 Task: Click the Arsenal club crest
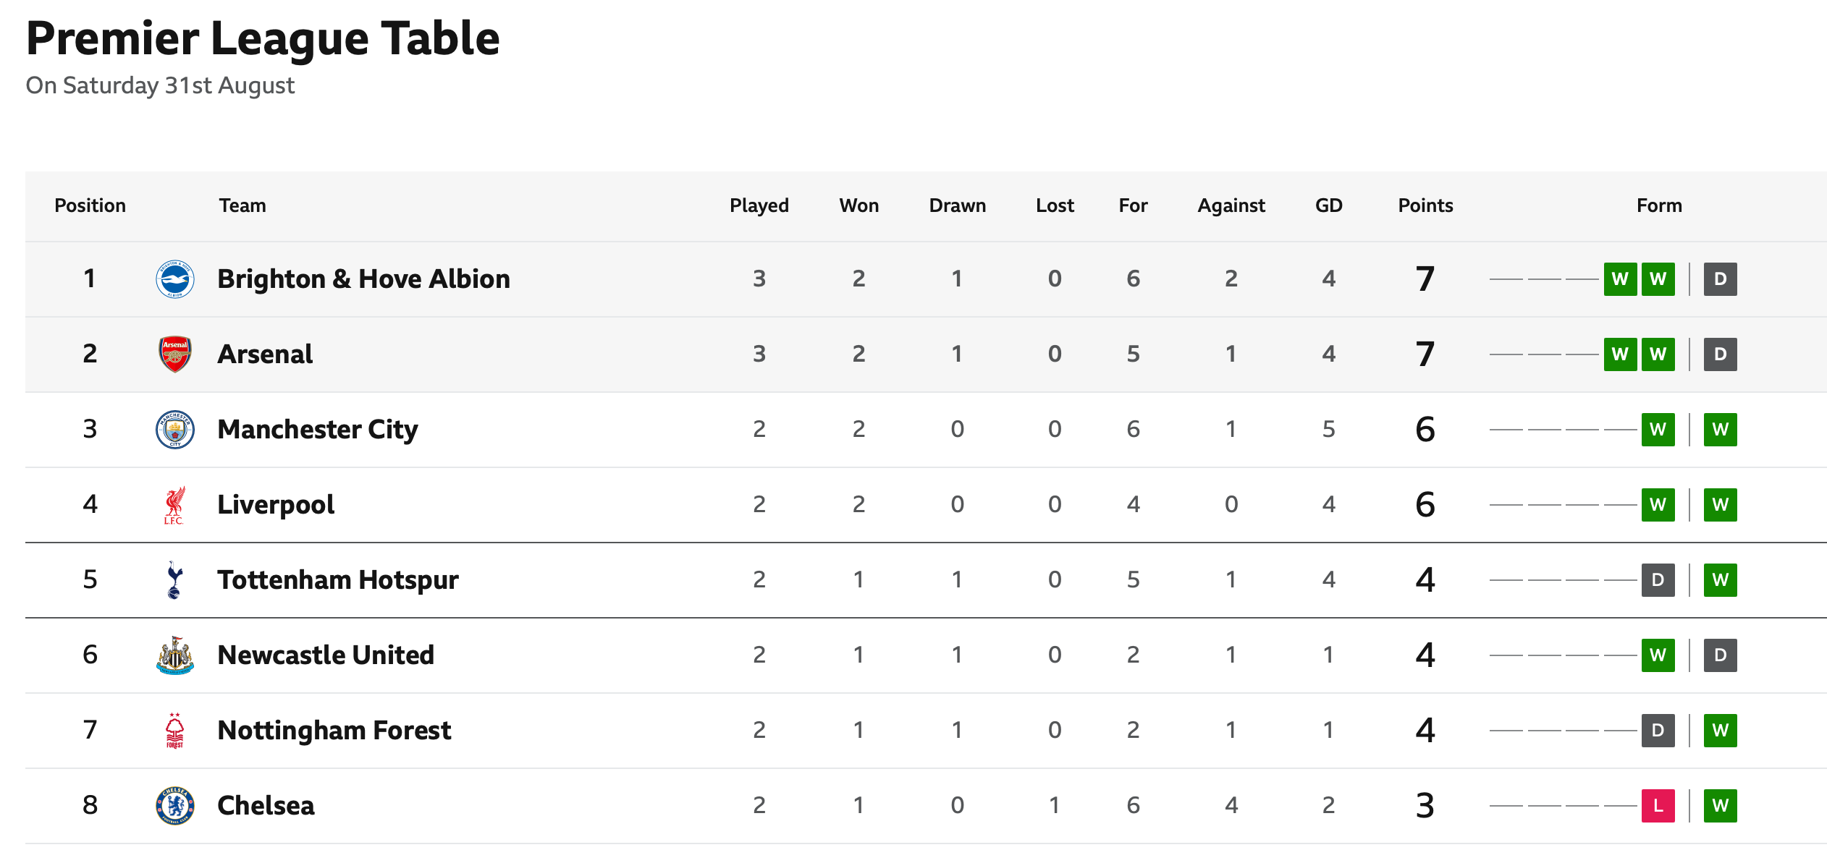[175, 354]
